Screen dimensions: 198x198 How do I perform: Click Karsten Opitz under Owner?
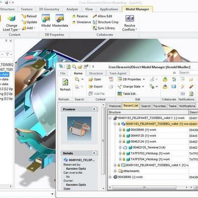[76, 185]
